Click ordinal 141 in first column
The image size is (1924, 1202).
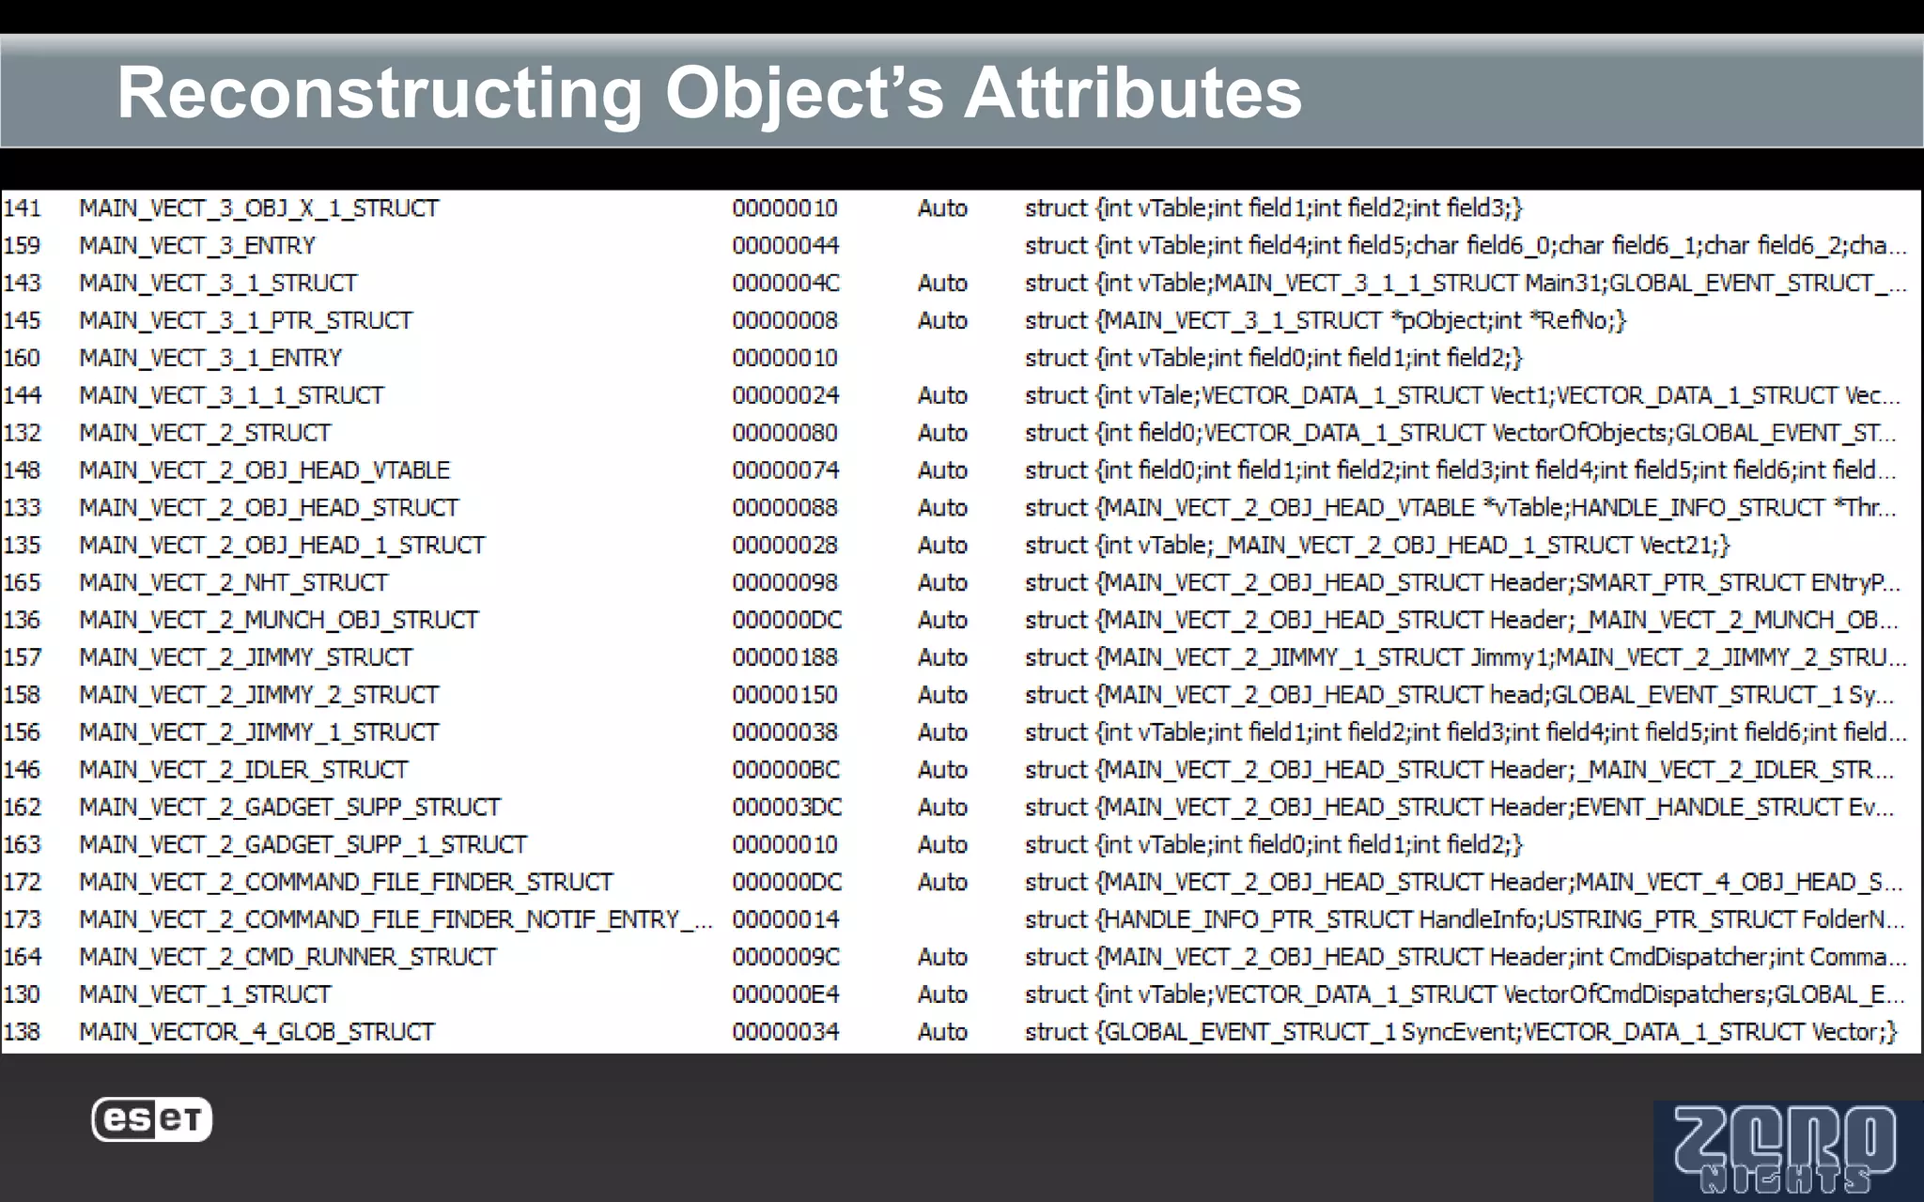click(x=23, y=208)
